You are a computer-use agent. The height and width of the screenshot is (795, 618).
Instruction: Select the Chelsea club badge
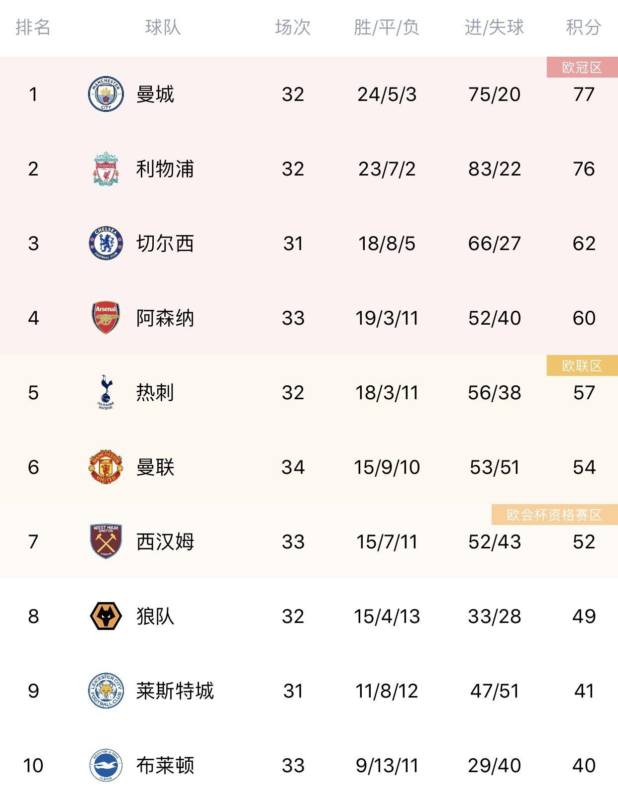[x=105, y=243]
